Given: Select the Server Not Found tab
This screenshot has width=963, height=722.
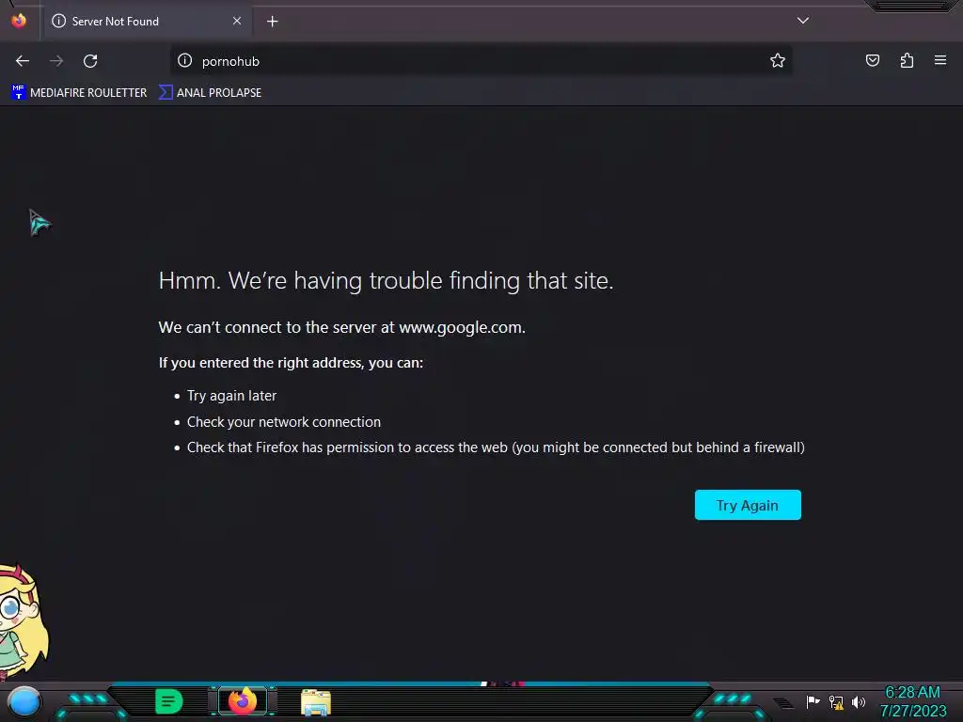Looking at the screenshot, I should click(148, 22).
